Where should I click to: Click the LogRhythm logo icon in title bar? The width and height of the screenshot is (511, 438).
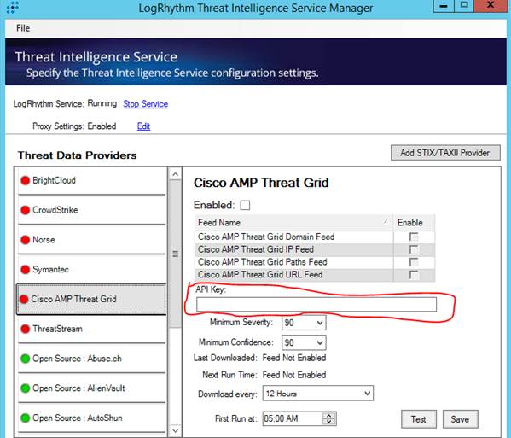click(x=13, y=7)
